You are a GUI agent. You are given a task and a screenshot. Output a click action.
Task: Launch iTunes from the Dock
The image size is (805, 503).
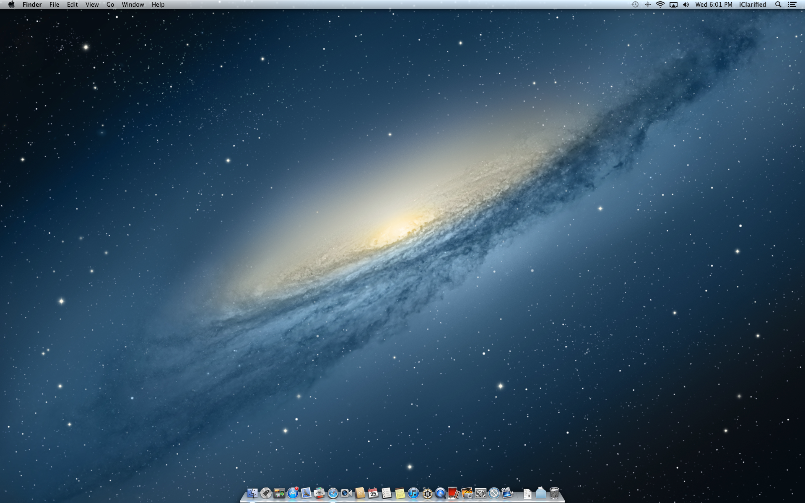pos(413,493)
